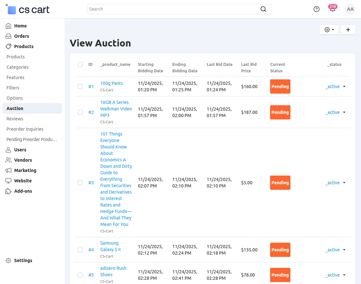Open the _active dropdown for adizero Rush Shoes
361x284 pixels.
tap(336, 275)
